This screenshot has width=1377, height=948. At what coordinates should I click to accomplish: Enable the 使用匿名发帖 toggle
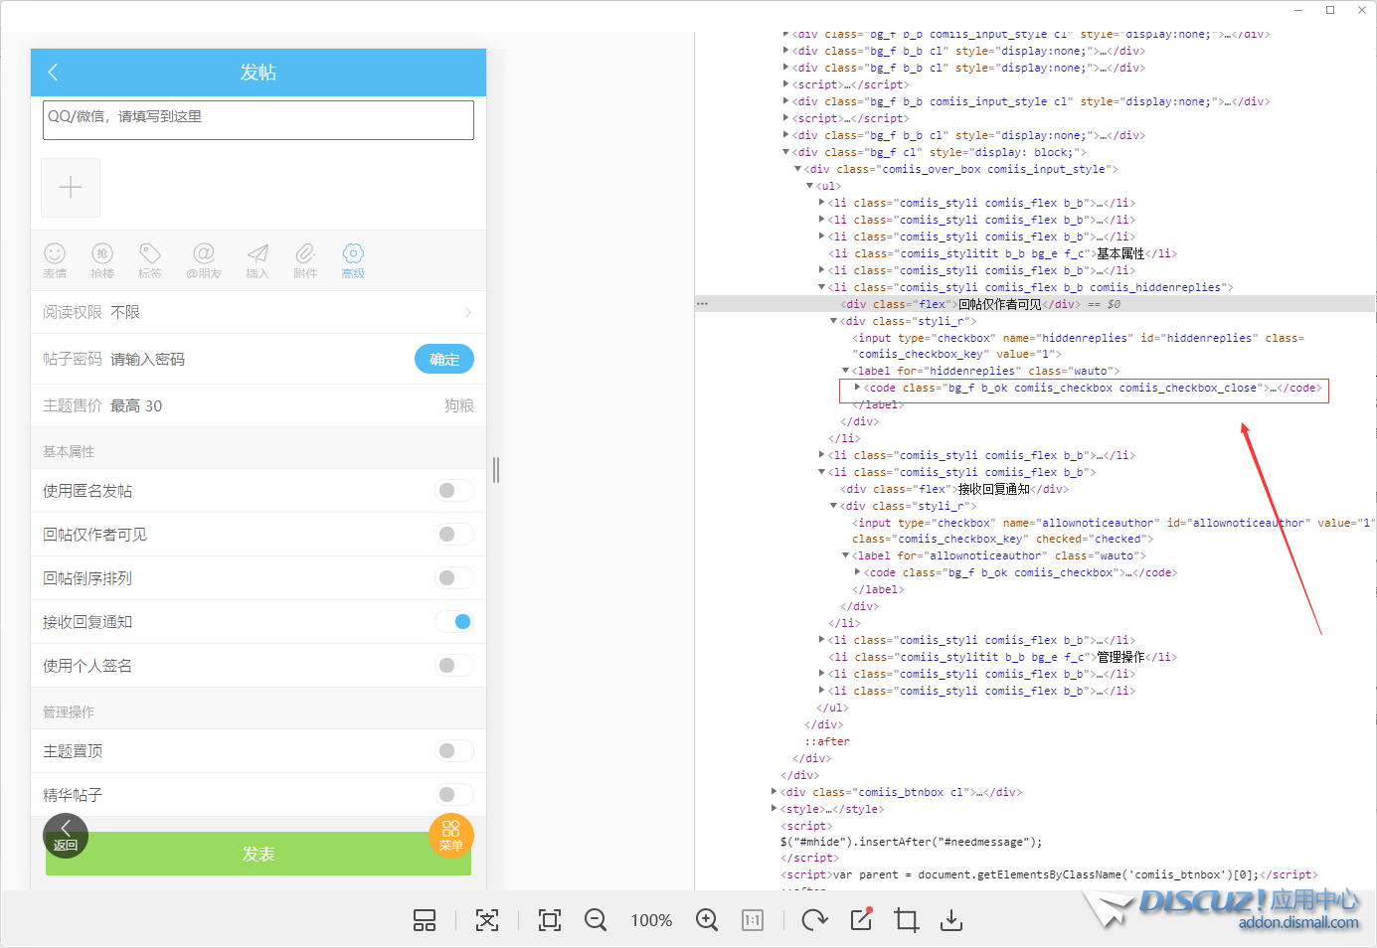coord(454,491)
